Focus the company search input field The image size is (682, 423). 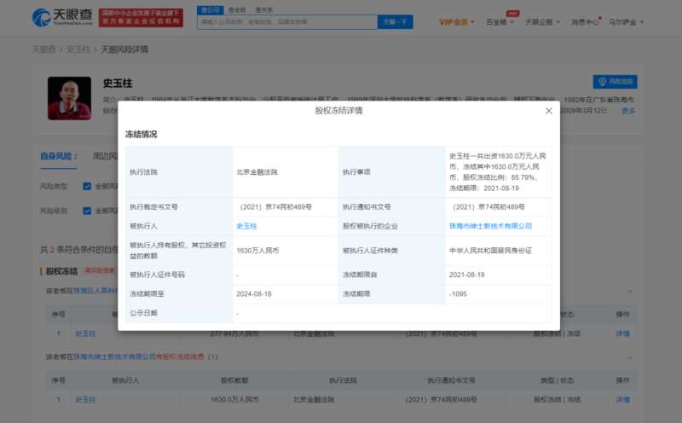pos(287,22)
